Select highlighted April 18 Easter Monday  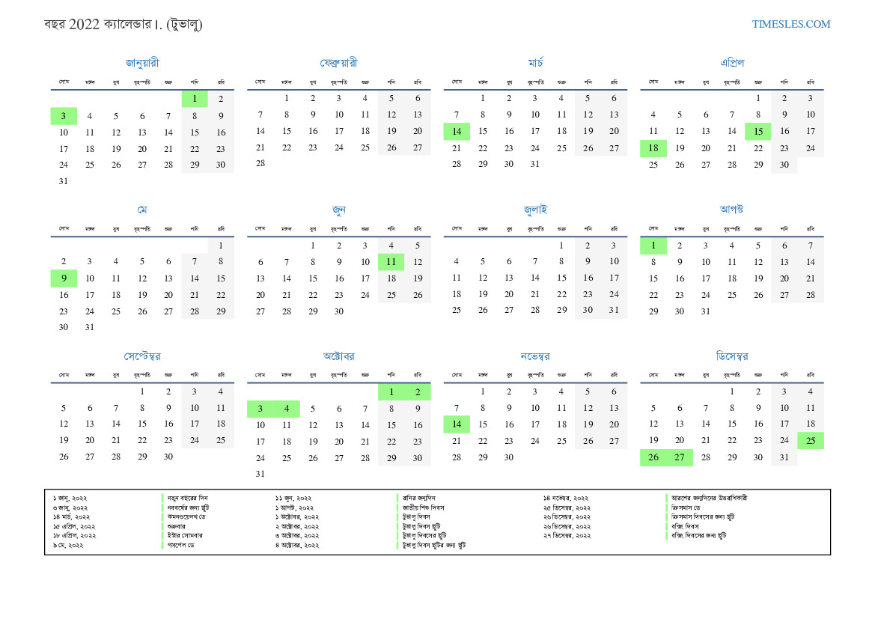coord(653,148)
